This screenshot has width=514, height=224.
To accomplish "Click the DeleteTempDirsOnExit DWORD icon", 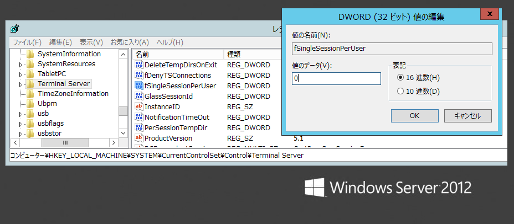I will tap(139, 65).
